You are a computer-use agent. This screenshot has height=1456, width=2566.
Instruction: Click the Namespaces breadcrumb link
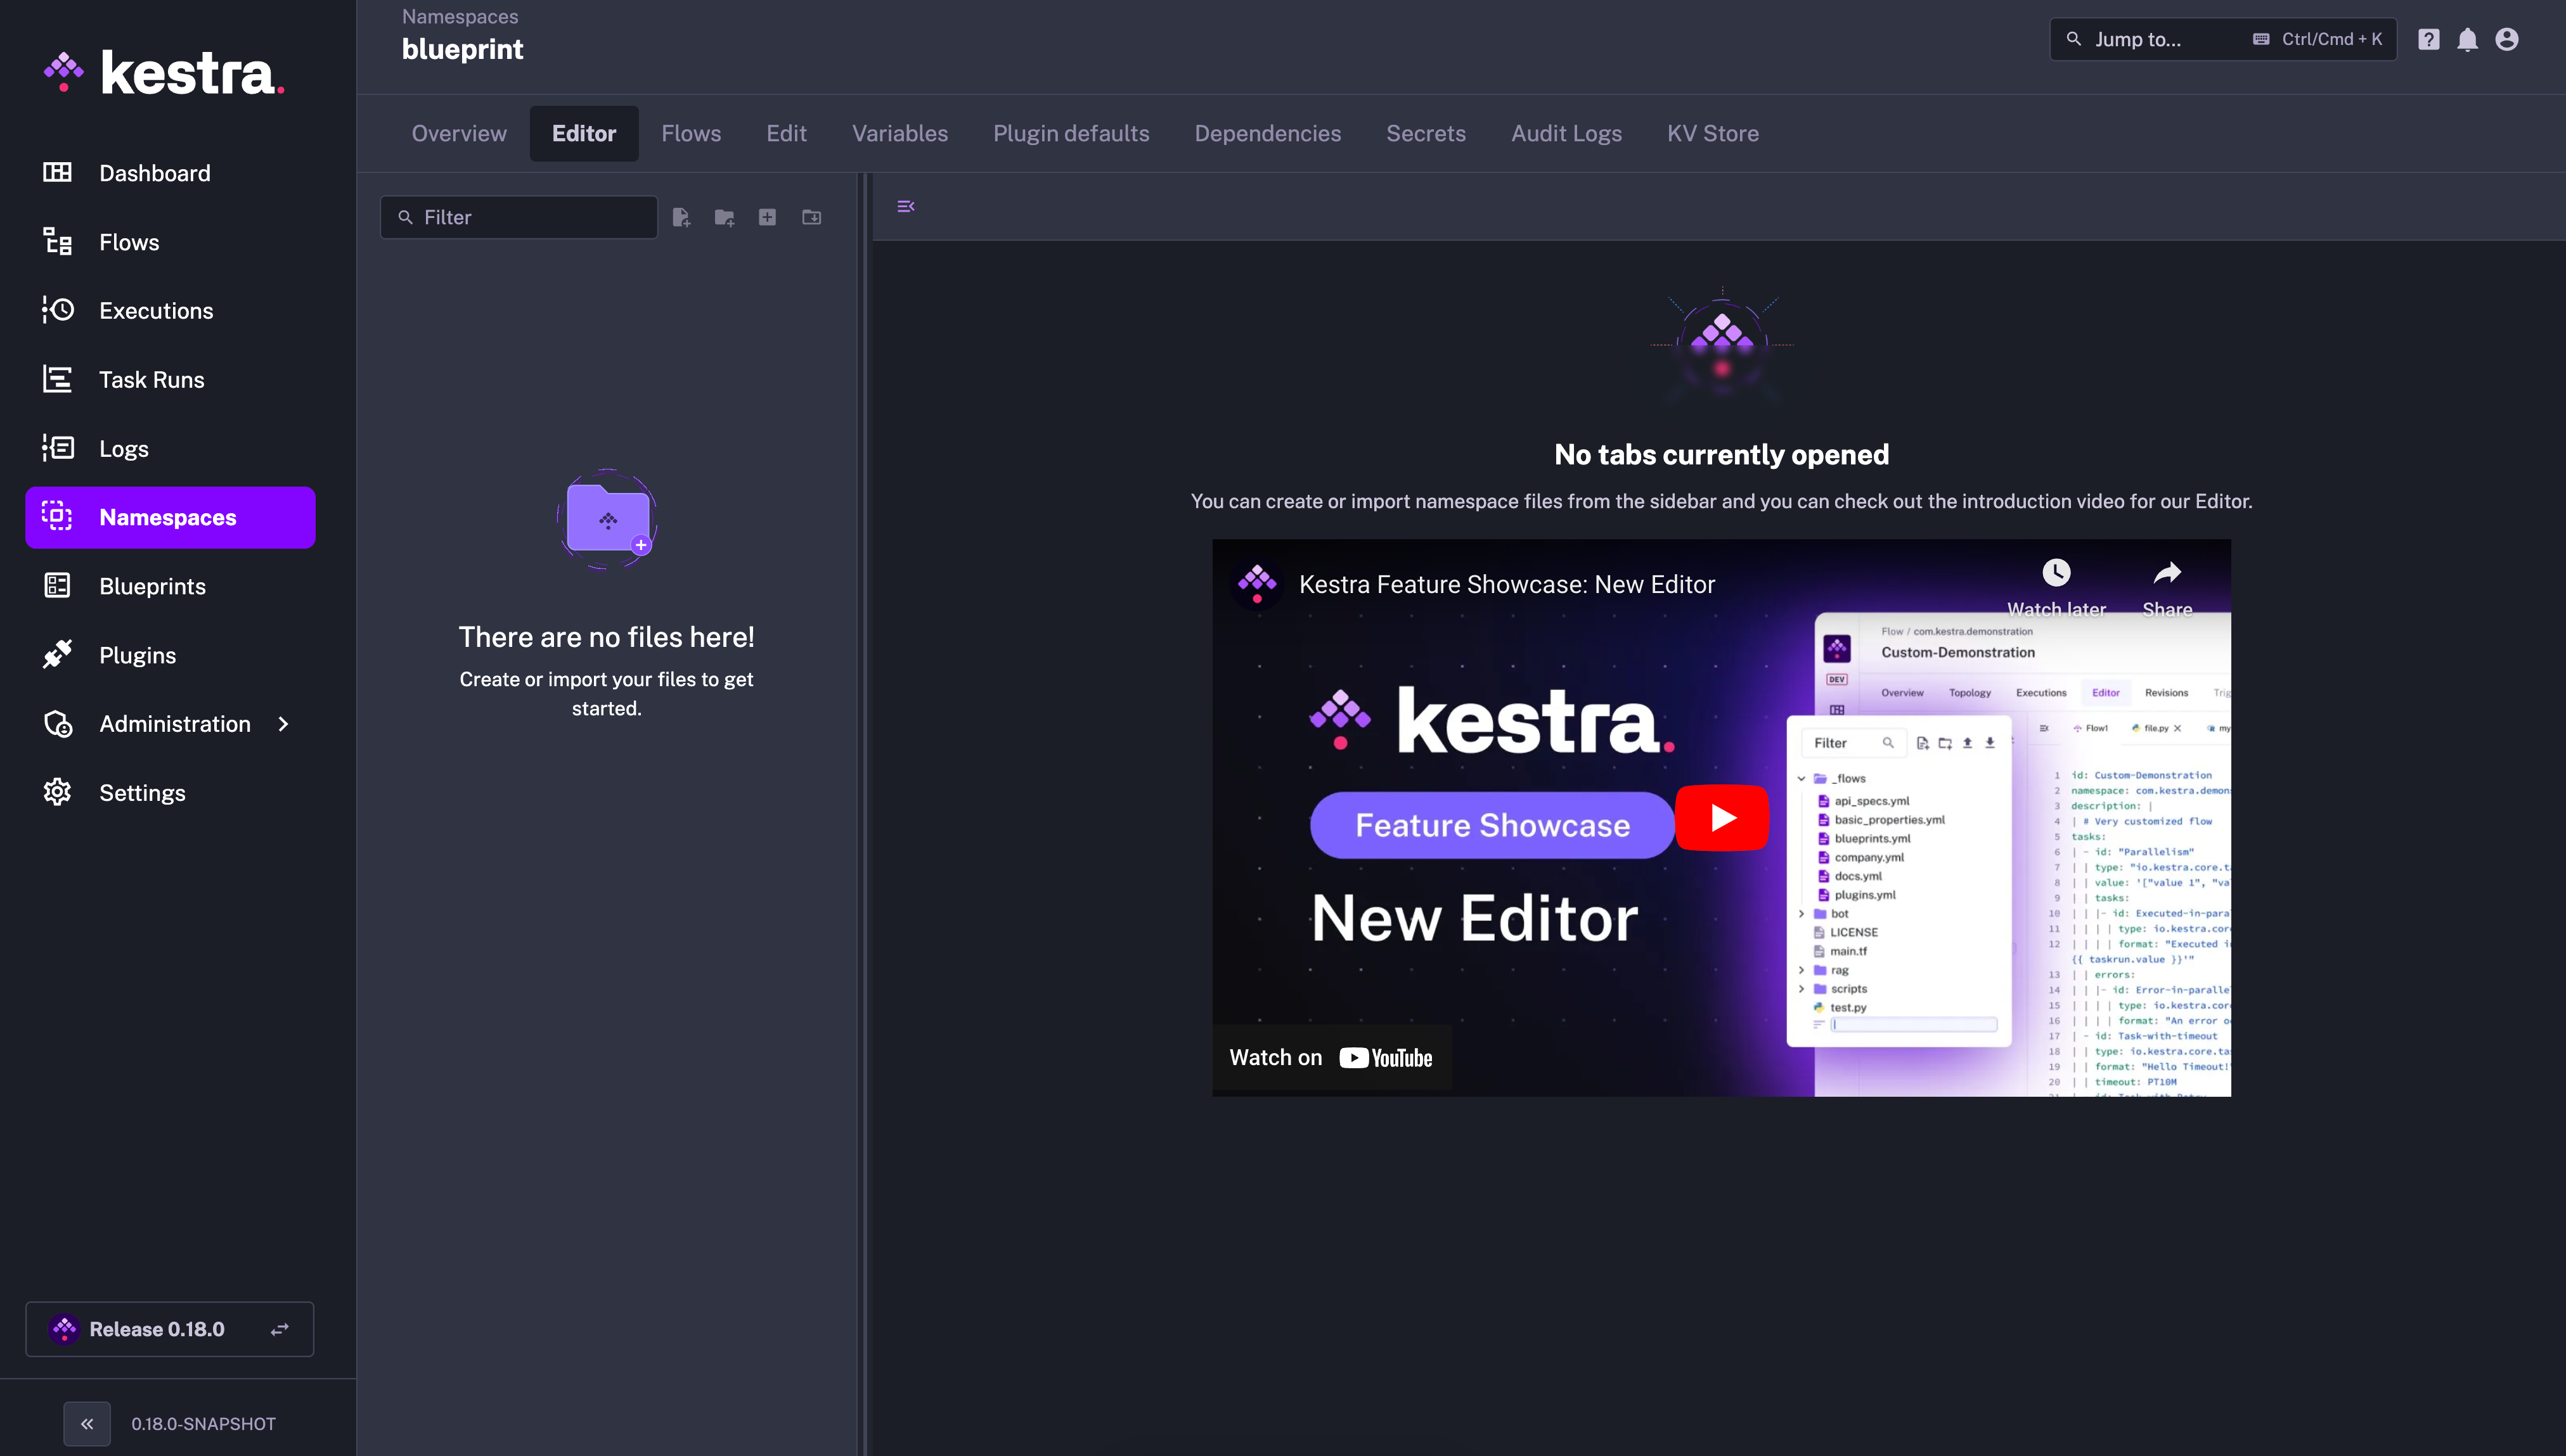459,16
